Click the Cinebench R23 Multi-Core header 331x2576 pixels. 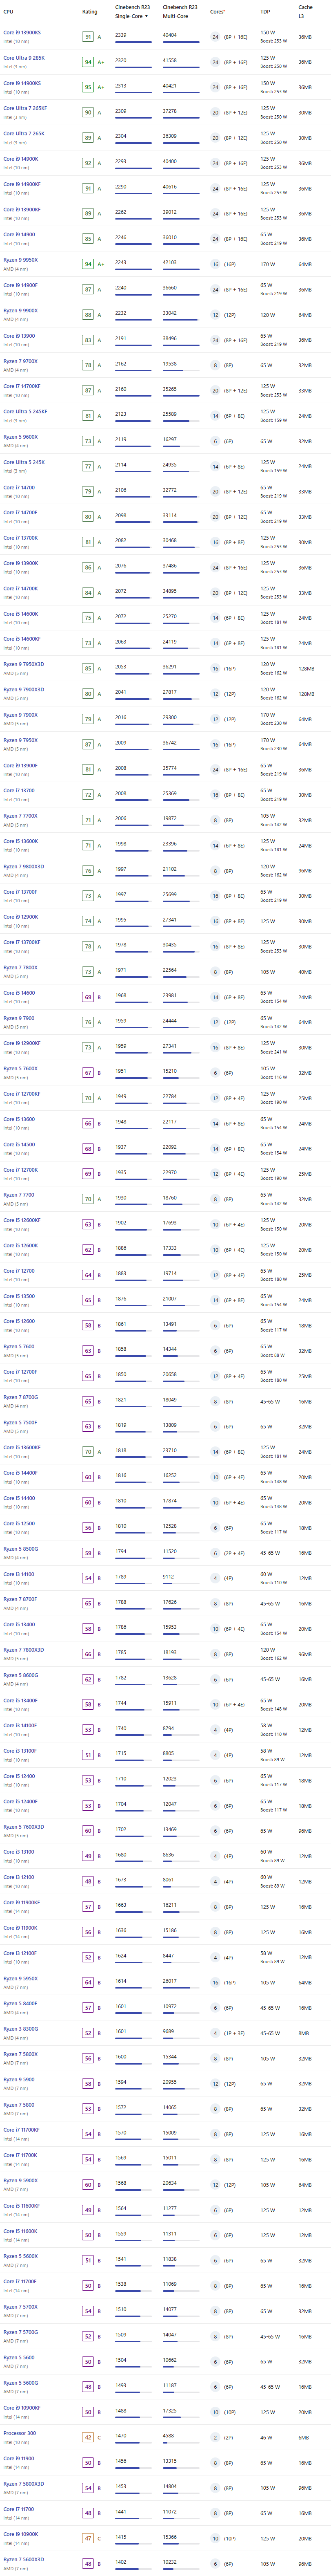(x=180, y=12)
